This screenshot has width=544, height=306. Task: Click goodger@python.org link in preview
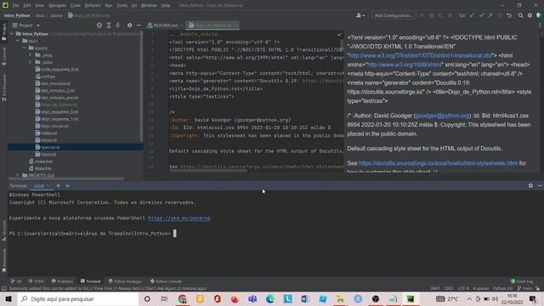coord(442,116)
